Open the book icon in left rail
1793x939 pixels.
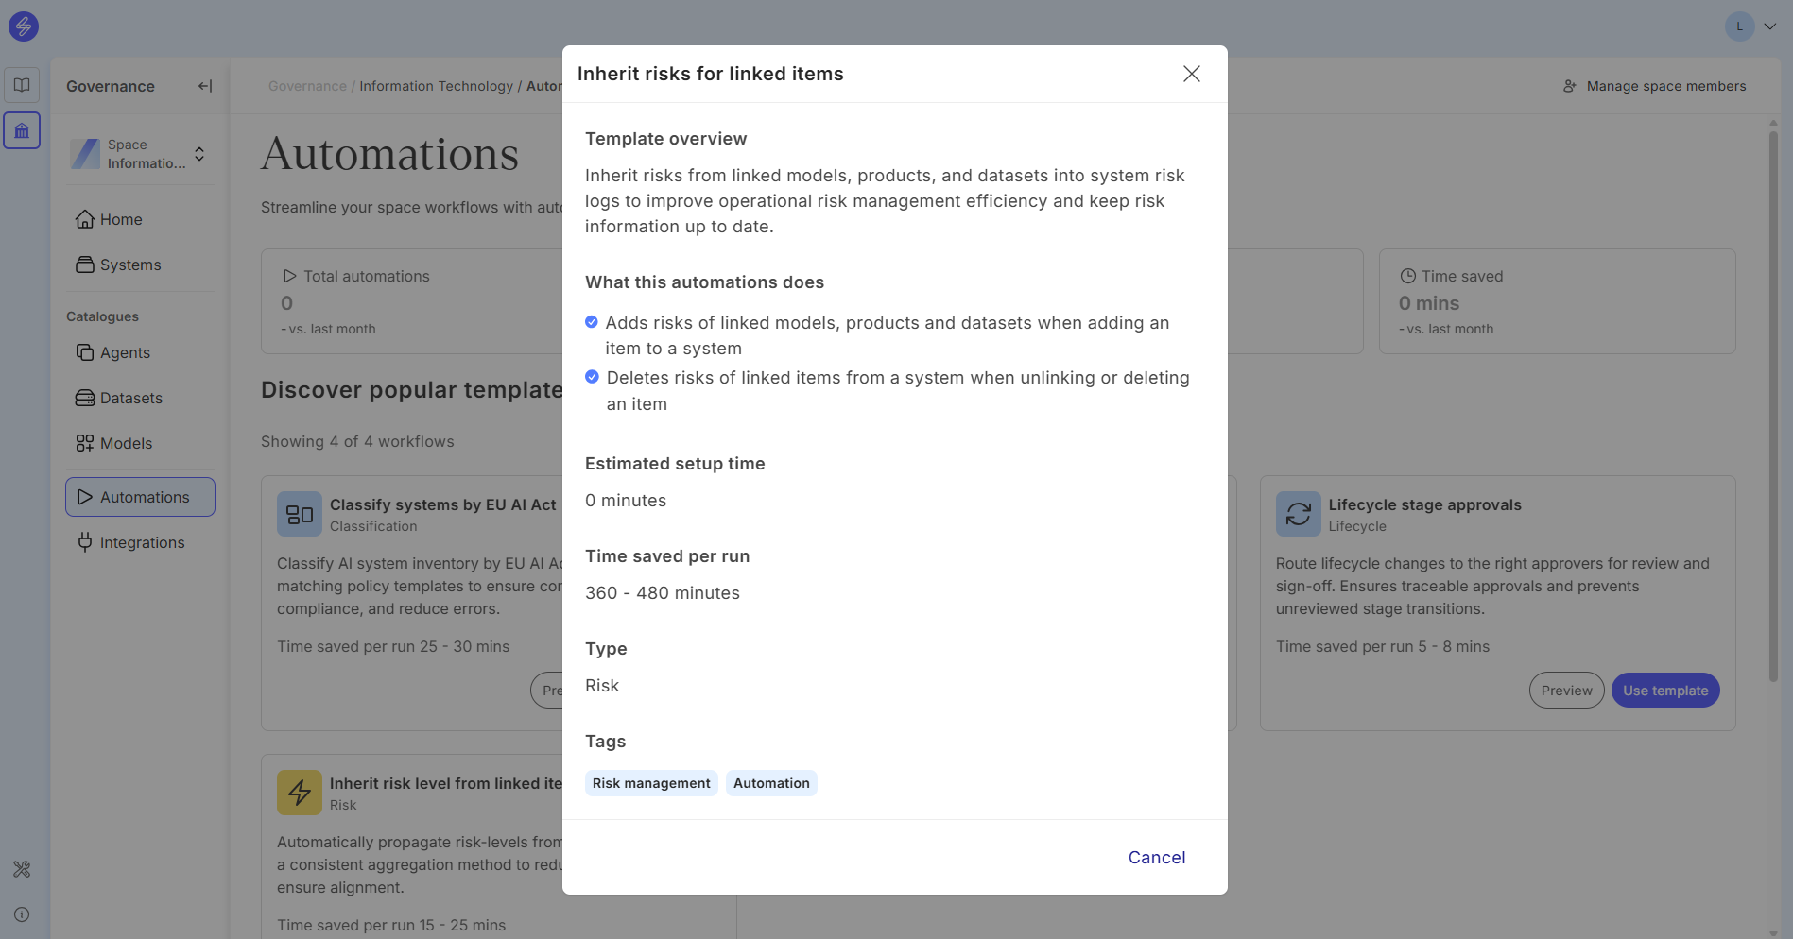click(22, 85)
